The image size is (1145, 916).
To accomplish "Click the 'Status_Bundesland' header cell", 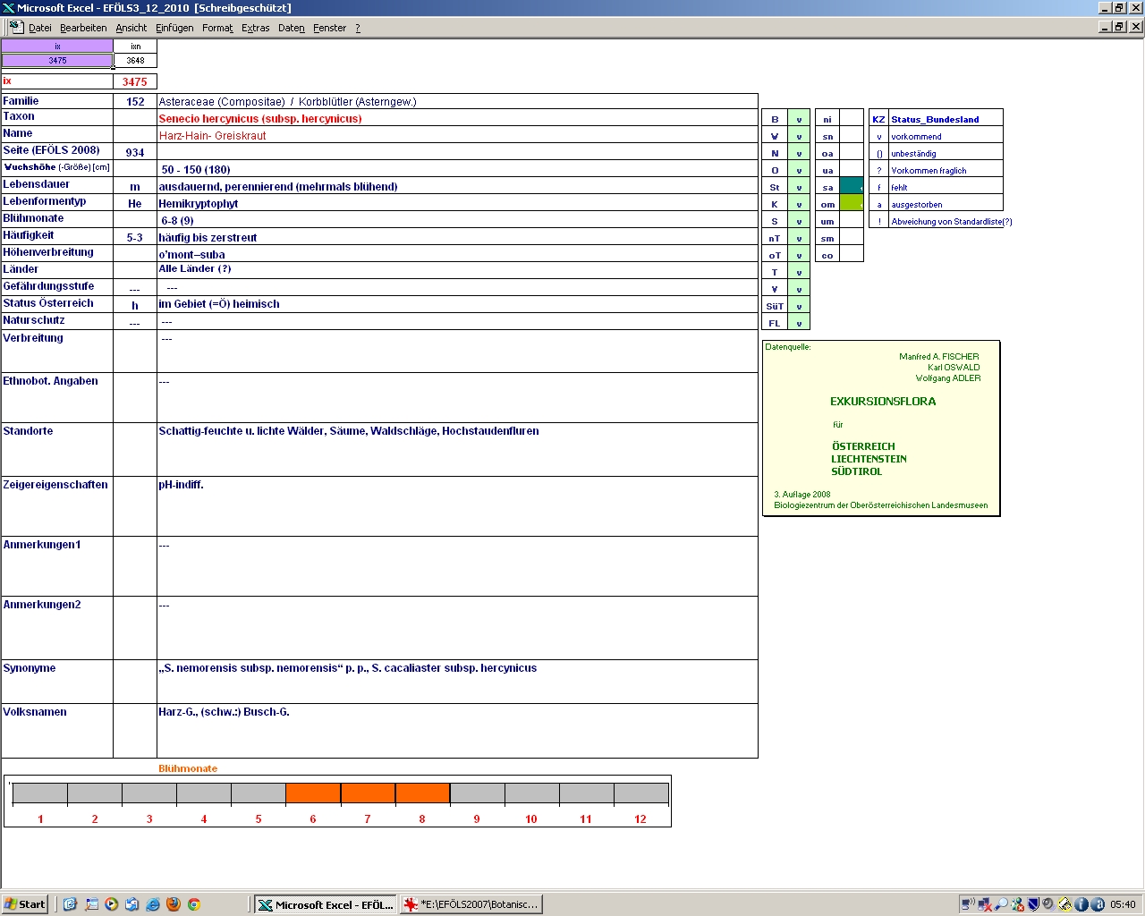I will (x=946, y=119).
